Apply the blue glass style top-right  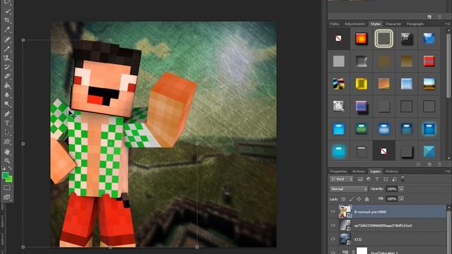[x=429, y=38]
